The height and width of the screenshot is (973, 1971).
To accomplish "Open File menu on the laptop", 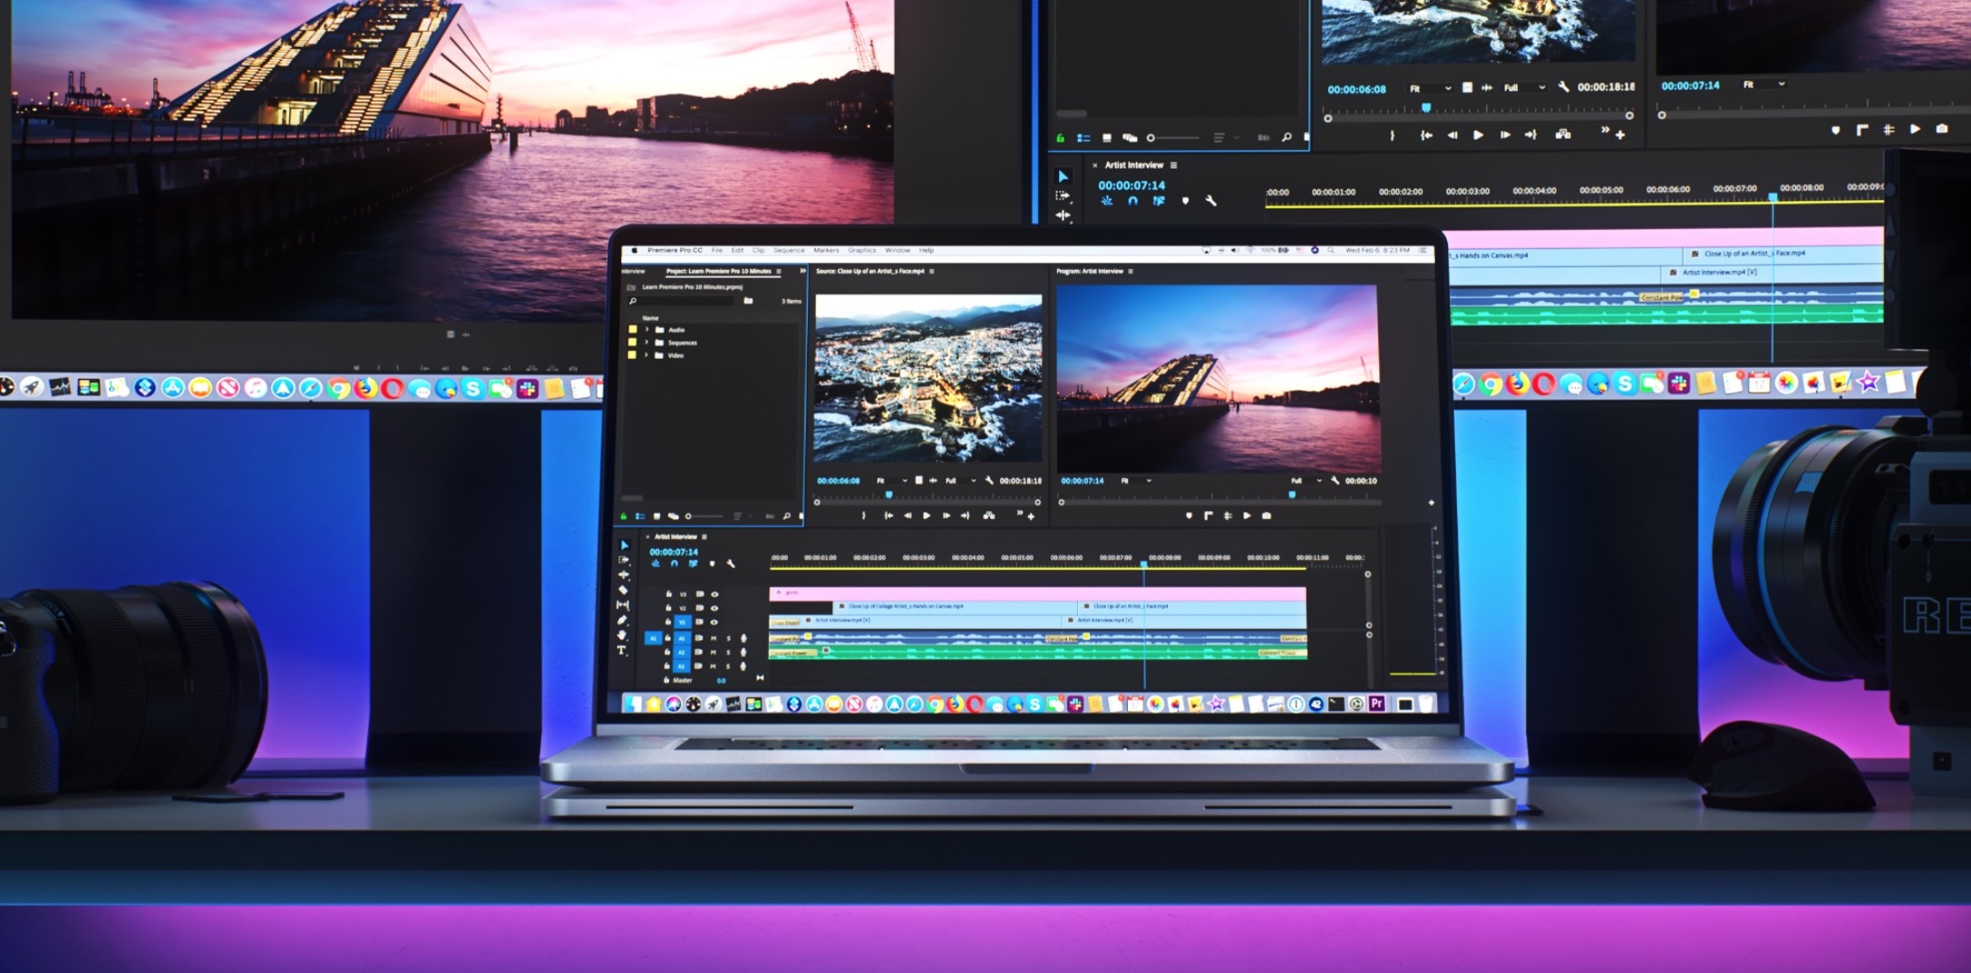I will pyautogui.click(x=717, y=250).
